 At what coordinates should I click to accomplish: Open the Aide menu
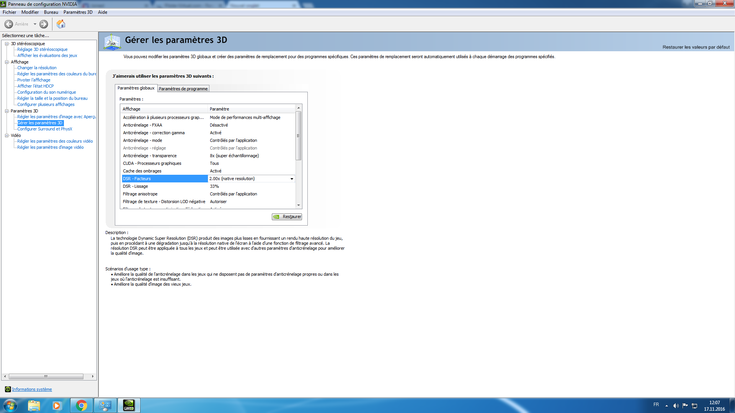pos(103,12)
